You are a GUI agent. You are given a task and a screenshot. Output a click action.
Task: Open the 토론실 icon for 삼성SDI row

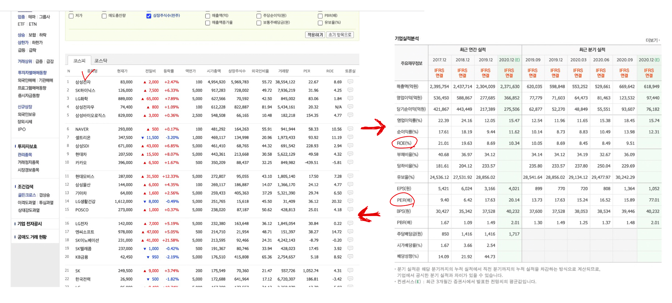[x=350, y=145]
